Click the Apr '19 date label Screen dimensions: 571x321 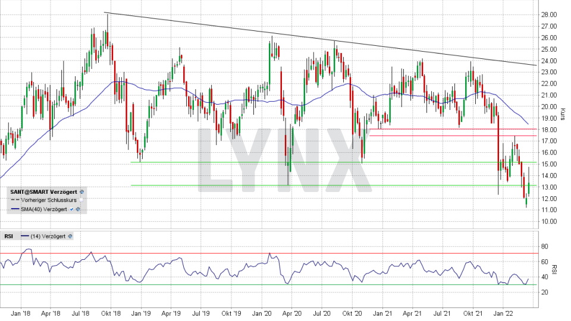coord(171,313)
